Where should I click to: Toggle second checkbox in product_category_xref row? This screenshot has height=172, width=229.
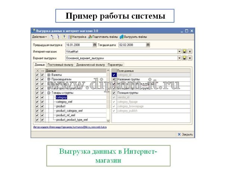click(42, 111)
